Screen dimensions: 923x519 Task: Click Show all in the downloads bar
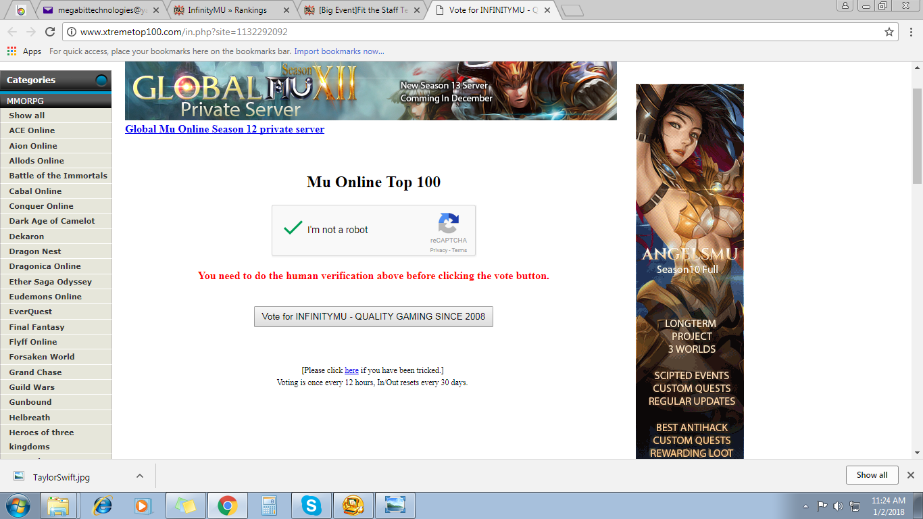point(872,475)
